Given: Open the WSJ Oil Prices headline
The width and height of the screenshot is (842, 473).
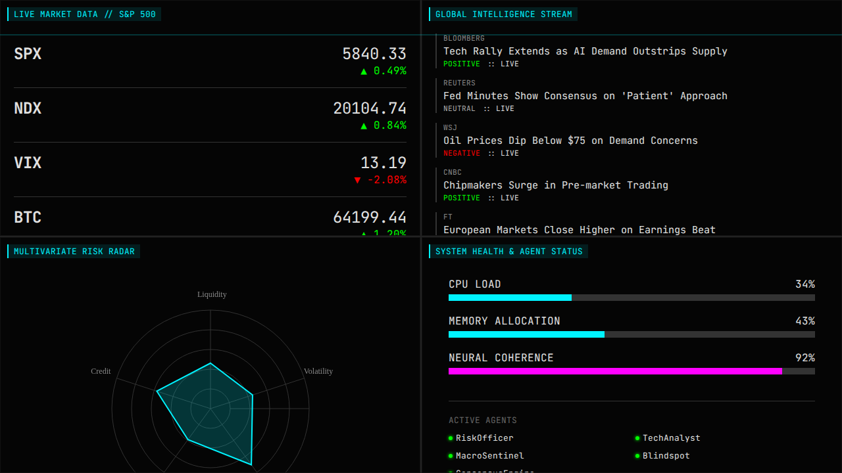Looking at the screenshot, I should click(570, 141).
